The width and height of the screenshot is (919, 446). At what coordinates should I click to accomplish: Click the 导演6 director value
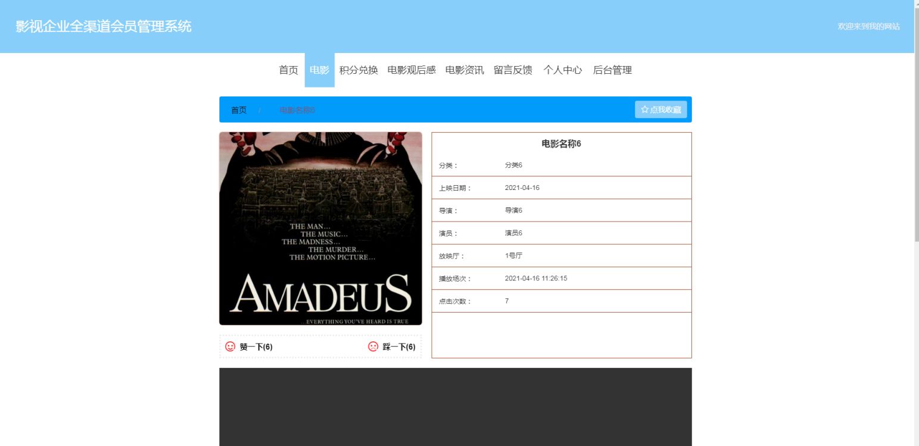[513, 210]
